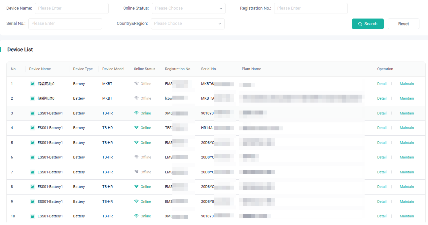
Task: Click the MKBT model cell in row 2
Action: coord(107,98)
